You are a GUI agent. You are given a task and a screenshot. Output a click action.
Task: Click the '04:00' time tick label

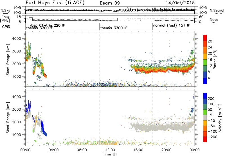(x=53, y=150)
